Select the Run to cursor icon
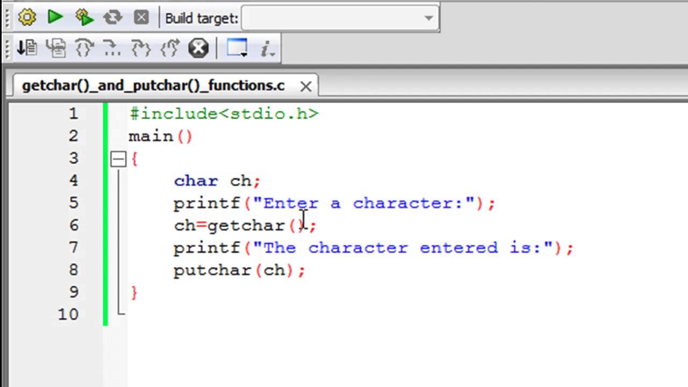This screenshot has width=688, height=387. coord(56,48)
